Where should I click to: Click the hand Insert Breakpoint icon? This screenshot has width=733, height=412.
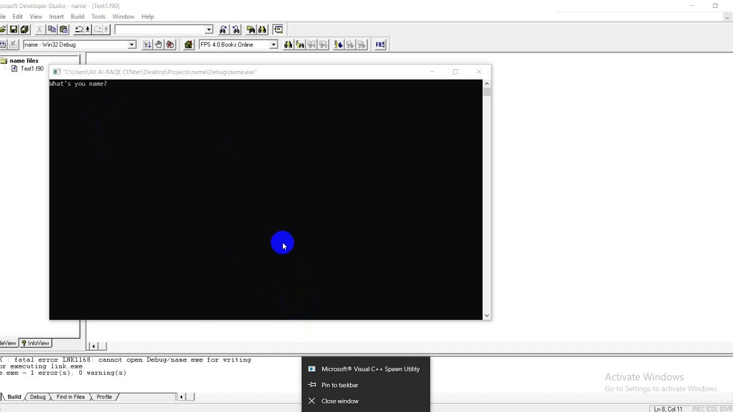tap(159, 45)
